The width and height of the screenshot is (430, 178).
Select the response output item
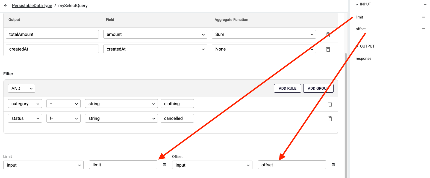pyautogui.click(x=363, y=58)
